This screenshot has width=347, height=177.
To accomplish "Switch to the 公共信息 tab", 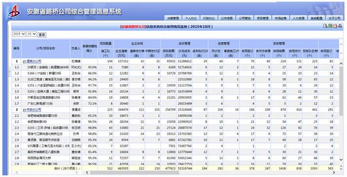I will [x=227, y=18].
